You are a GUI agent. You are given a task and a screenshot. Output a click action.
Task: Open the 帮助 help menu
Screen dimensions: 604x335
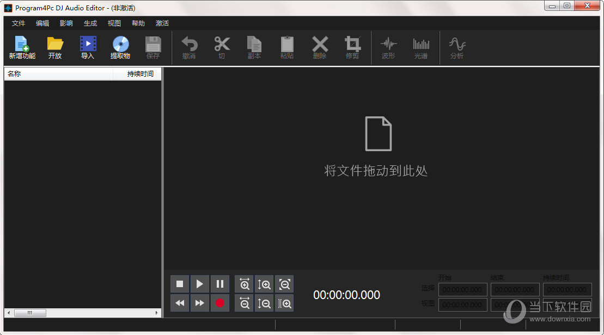point(138,23)
